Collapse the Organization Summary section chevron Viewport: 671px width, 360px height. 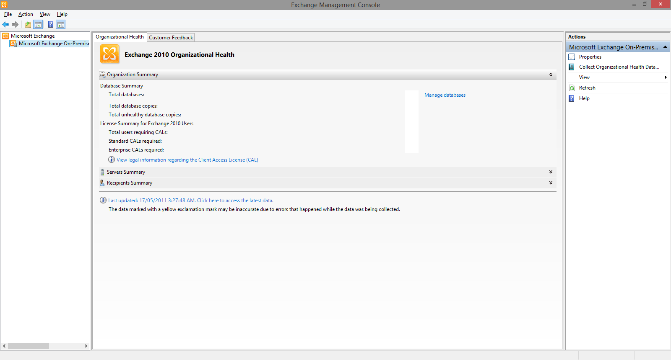[x=551, y=75]
